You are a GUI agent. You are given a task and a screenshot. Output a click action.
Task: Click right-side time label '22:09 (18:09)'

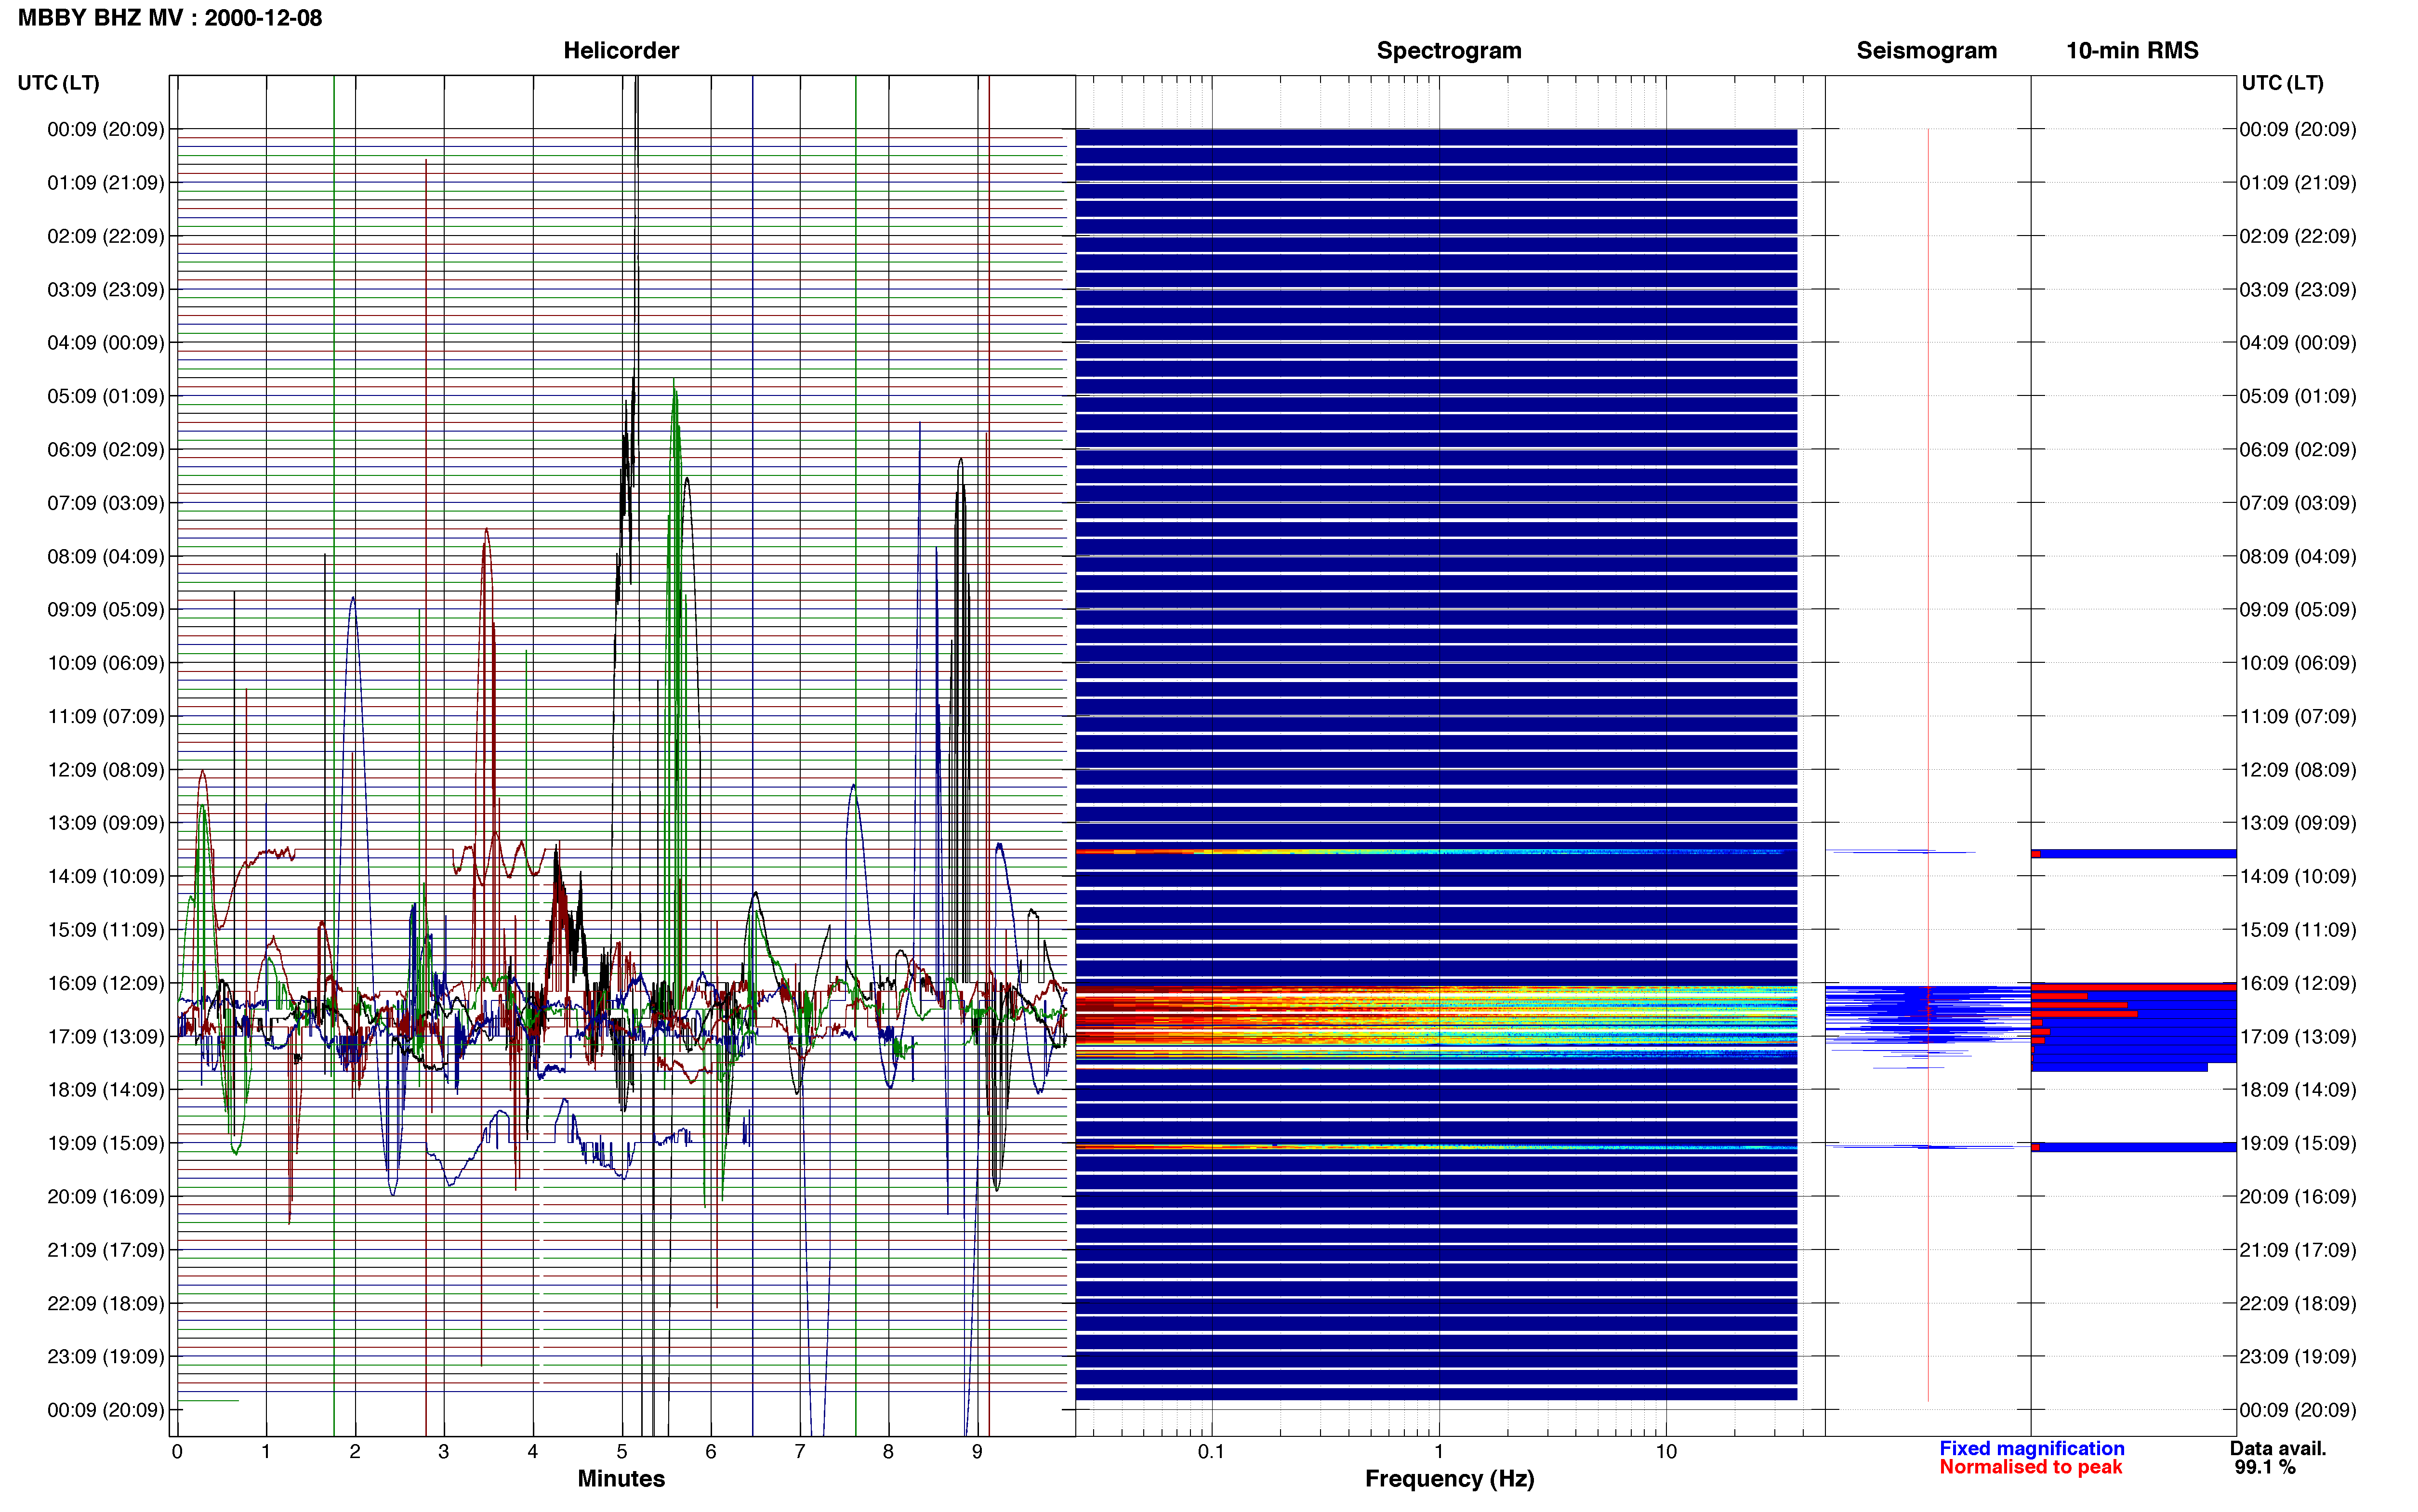2297,1303
